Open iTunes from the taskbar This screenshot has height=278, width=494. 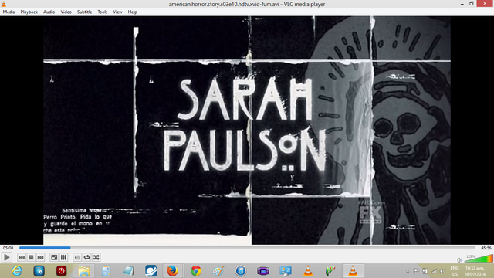click(x=241, y=271)
